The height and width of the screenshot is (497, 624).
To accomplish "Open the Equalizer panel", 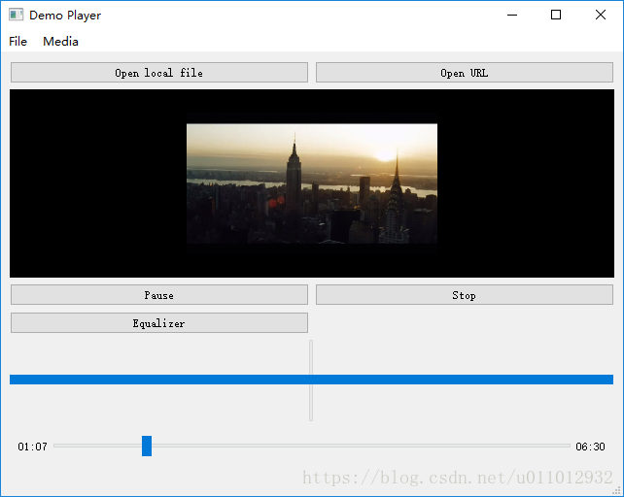I will click(x=159, y=322).
